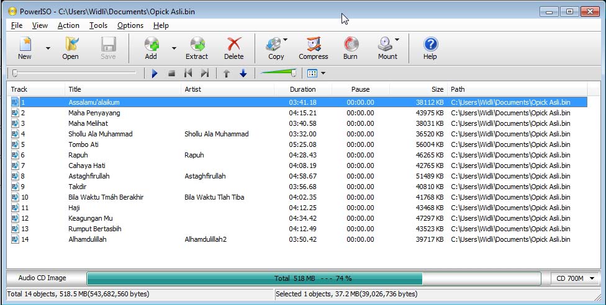This screenshot has width=606, height=305.
Task: Click the view mode grid icon
Action: pos(312,73)
